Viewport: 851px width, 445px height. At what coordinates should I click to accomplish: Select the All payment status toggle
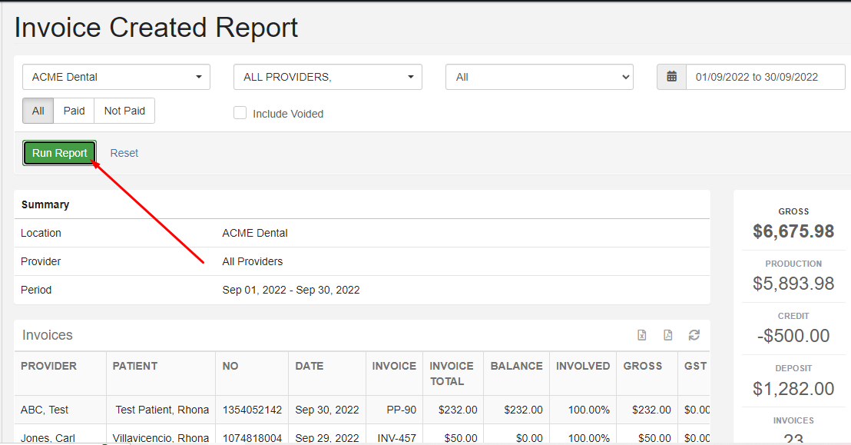pyautogui.click(x=38, y=111)
